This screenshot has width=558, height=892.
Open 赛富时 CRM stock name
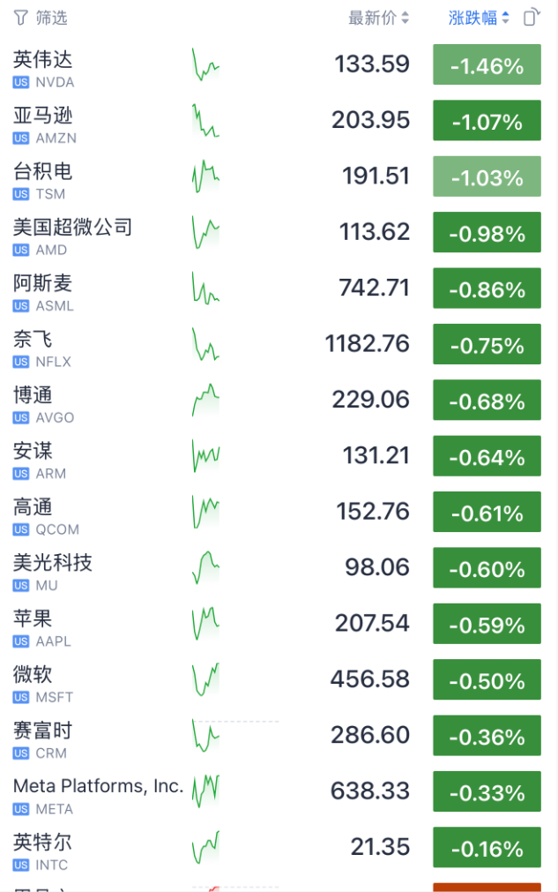(42, 731)
